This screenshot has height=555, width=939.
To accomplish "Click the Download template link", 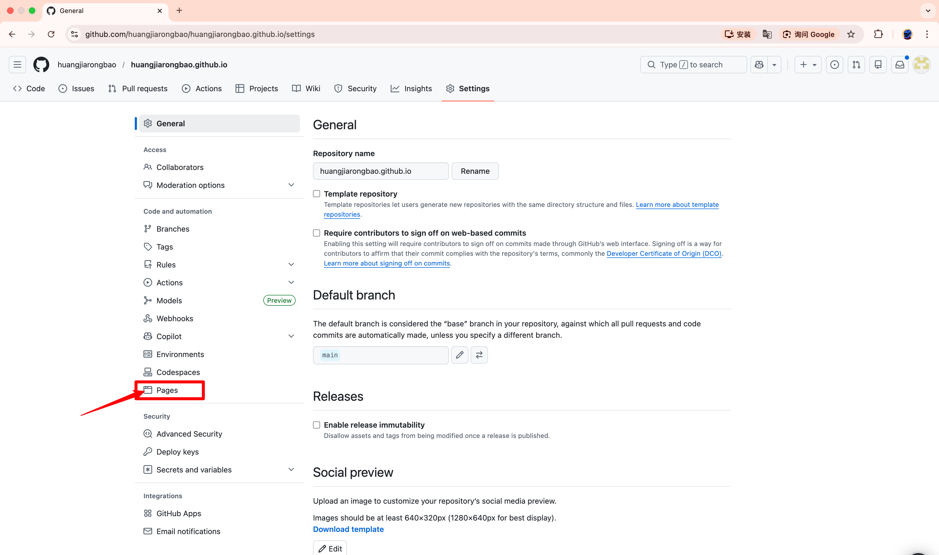I will [x=348, y=529].
